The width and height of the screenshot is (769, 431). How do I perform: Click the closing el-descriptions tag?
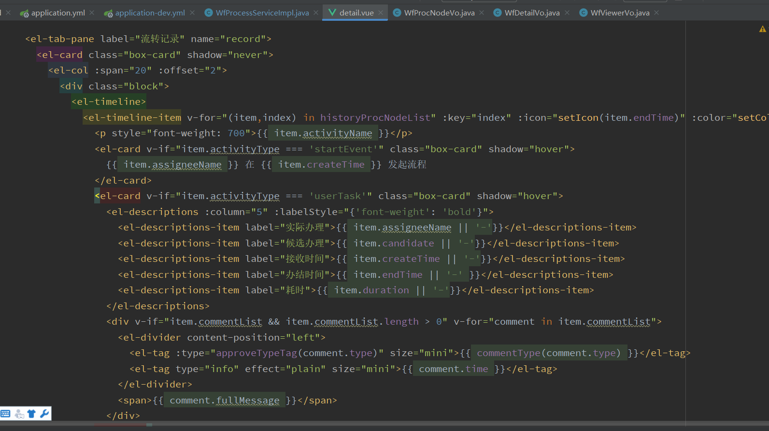tap(158, 306)
